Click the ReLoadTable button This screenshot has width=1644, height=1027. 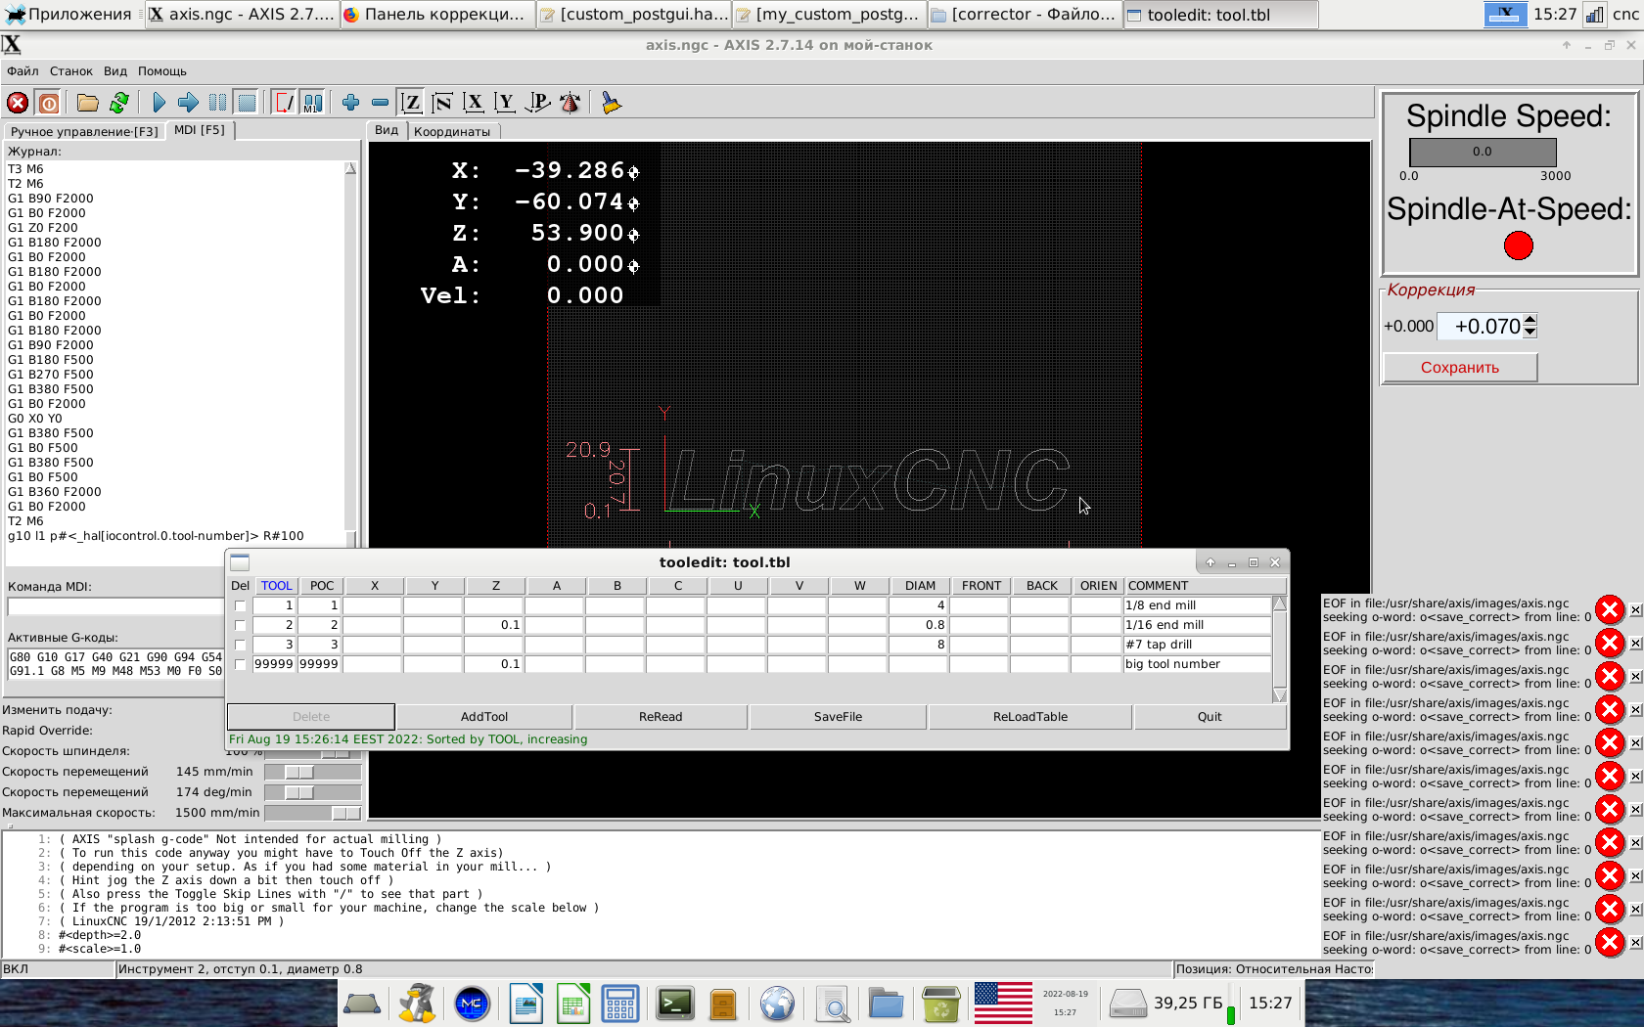click(1030, 717)
